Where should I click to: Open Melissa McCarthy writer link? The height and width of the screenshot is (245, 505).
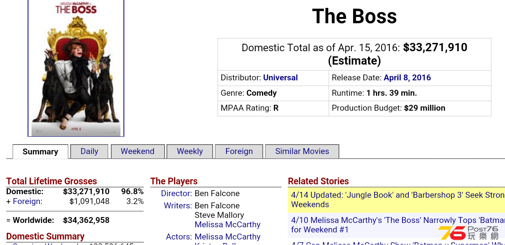(x=228, y=225)
